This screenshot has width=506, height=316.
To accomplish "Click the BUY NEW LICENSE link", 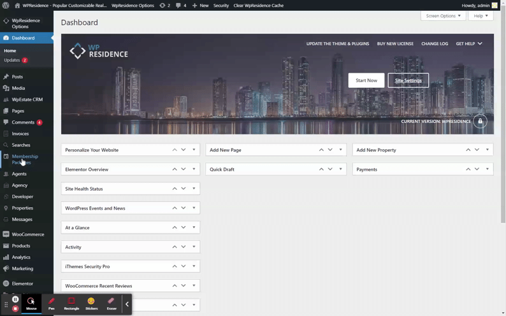I will tap(395, 43).
